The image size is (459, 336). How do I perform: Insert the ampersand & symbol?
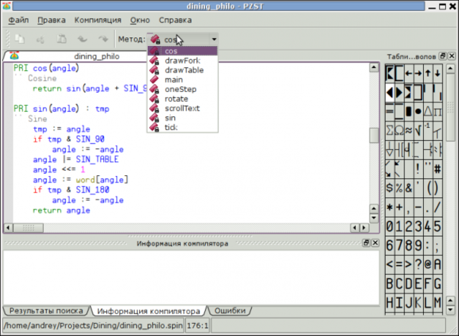coord(409,188)
